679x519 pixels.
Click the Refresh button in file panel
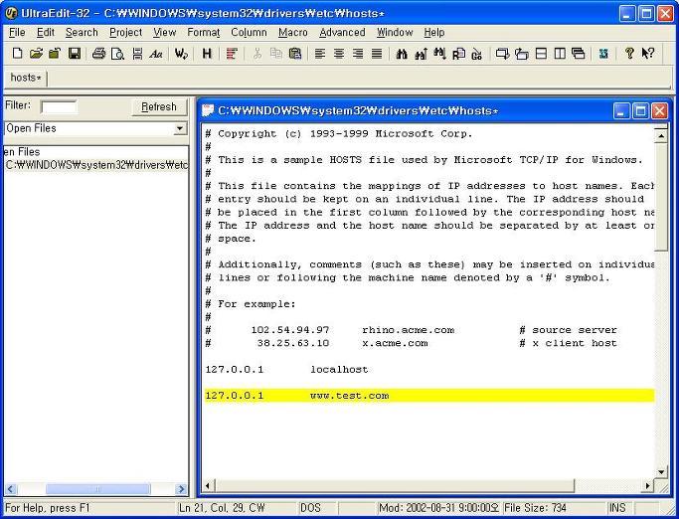tap(159, 106)
